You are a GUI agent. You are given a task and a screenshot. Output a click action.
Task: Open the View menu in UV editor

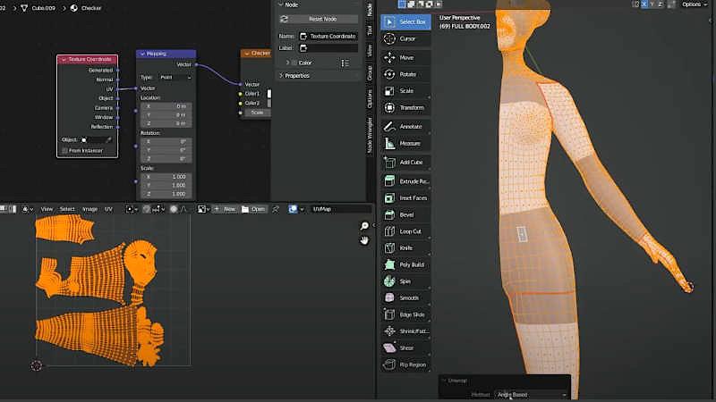(47, 209)
